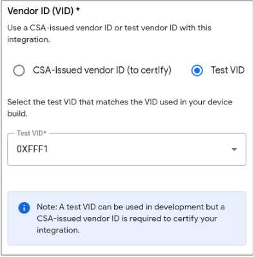Click the 0XFFF1 selected value
This screenshot has width=254, height=257.
(x=32, y=149)
